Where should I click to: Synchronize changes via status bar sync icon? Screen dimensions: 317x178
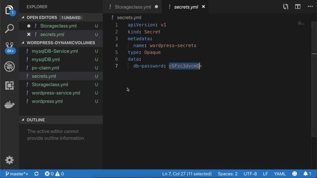click(x=36, y=174)
